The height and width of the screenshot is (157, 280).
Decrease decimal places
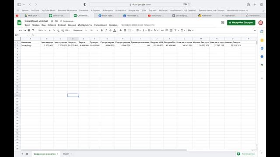click(58, 31)
